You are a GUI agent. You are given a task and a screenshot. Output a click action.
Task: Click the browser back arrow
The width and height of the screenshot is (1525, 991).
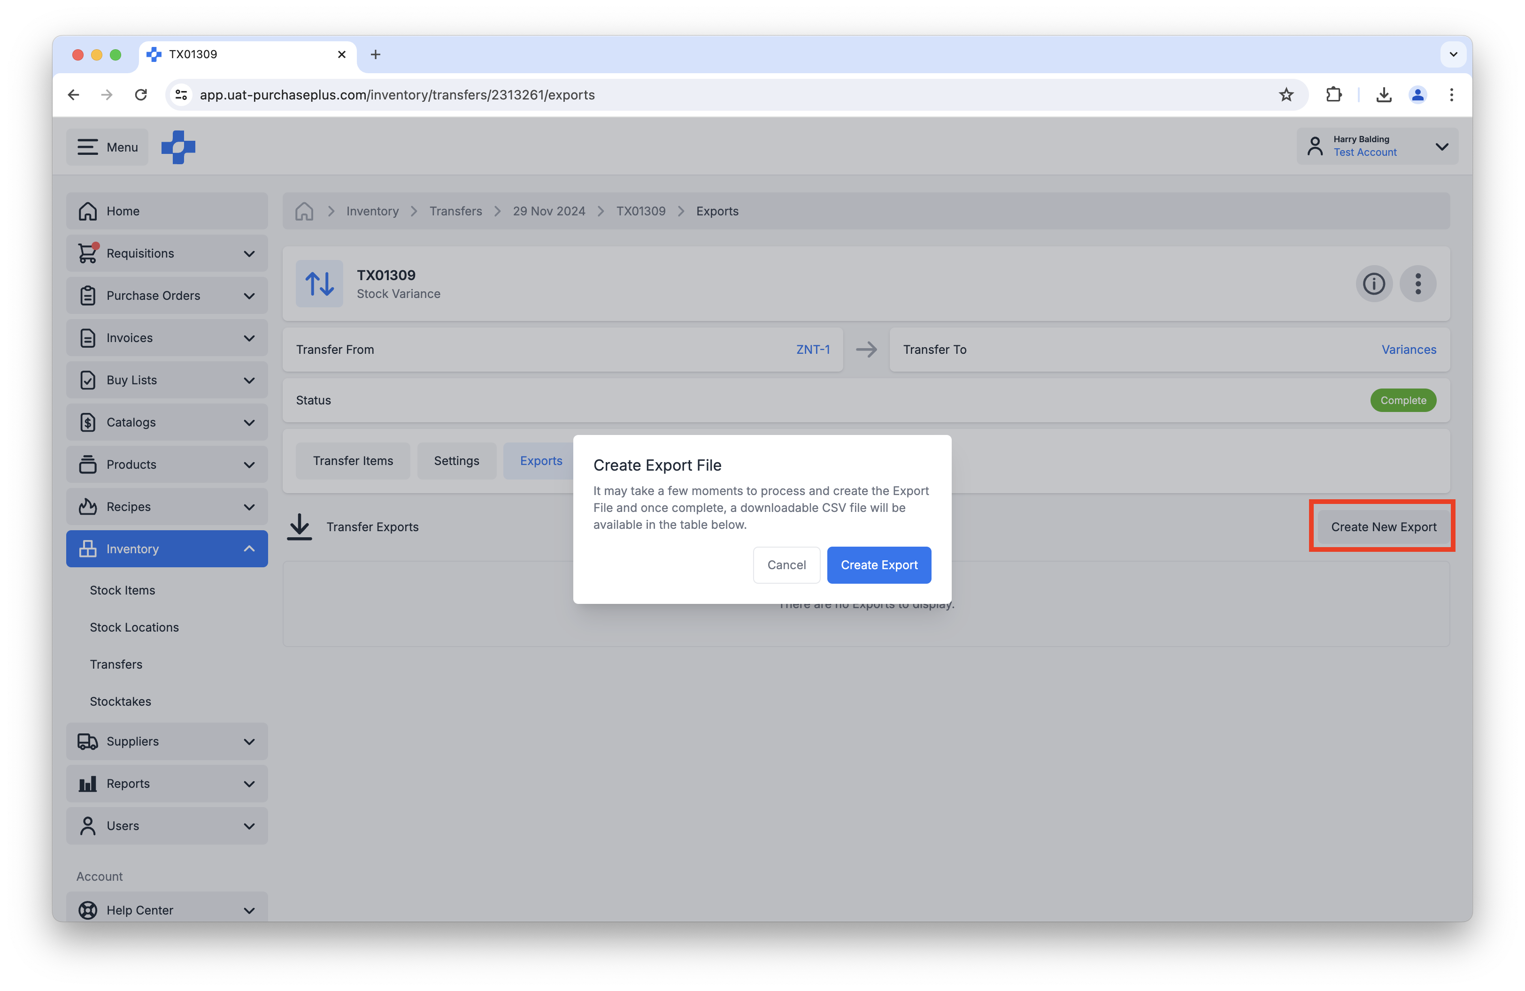tap(74, 95)
